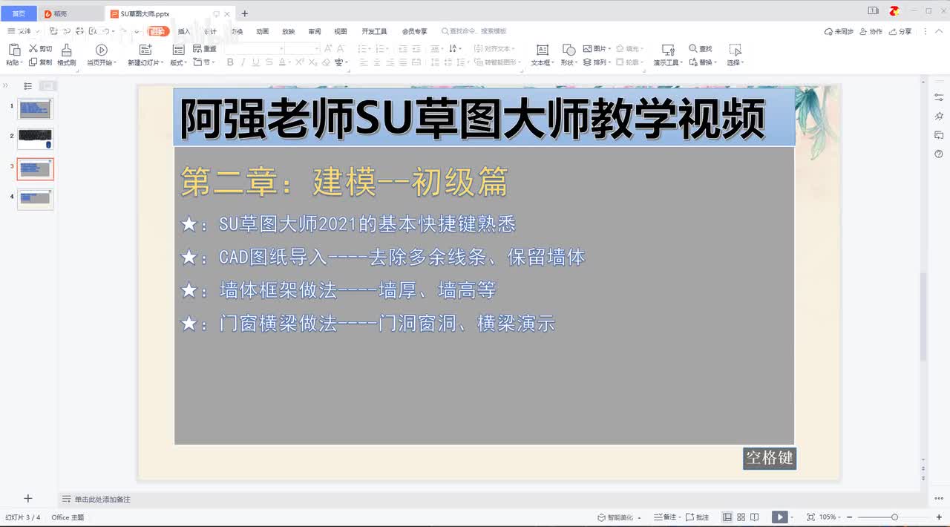Screen dimensions: 950x527
Task: Click the fit-to-window zoom icon
Action: click(810, 517)
